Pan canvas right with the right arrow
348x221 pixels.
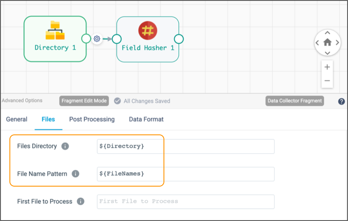[x=337, y=42]
